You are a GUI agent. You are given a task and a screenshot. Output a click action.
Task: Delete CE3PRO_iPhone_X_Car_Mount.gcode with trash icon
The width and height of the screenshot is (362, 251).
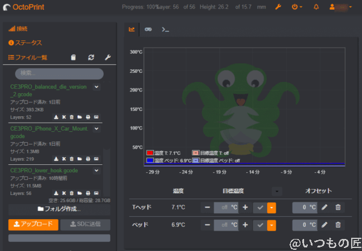pyautogui.click(x=72, y=159)
